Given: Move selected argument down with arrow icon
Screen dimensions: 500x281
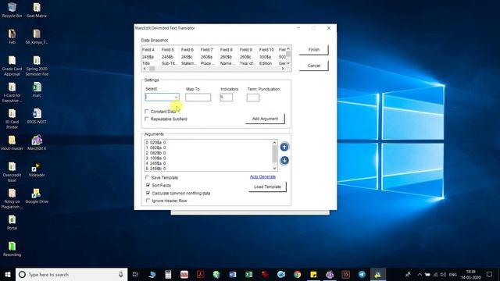Looking at the screenshot, I should tap(284, 160).
